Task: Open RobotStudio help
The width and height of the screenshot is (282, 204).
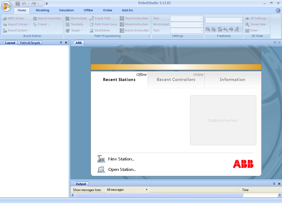Action: point(278,10)
